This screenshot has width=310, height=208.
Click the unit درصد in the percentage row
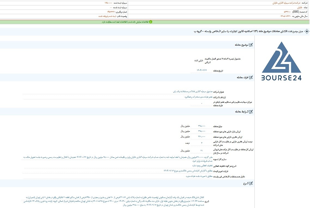tap(187, 143)
